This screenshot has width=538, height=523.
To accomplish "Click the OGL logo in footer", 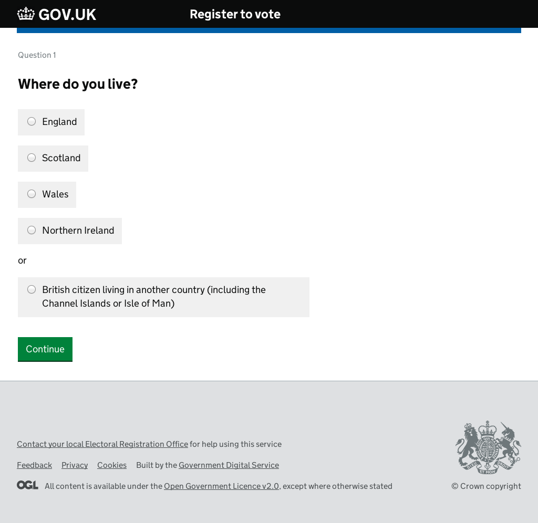I will [27, 485].
